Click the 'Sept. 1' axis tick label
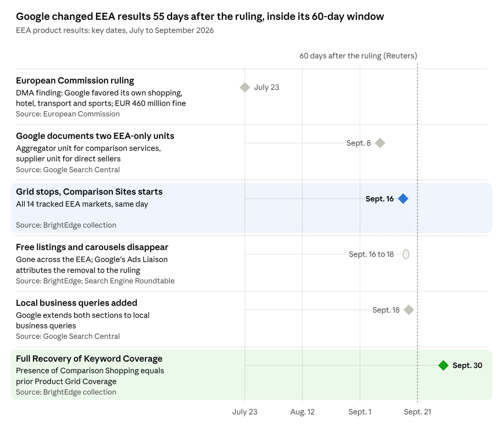This screenshot has width=503, height=438. tap(360, 412)
